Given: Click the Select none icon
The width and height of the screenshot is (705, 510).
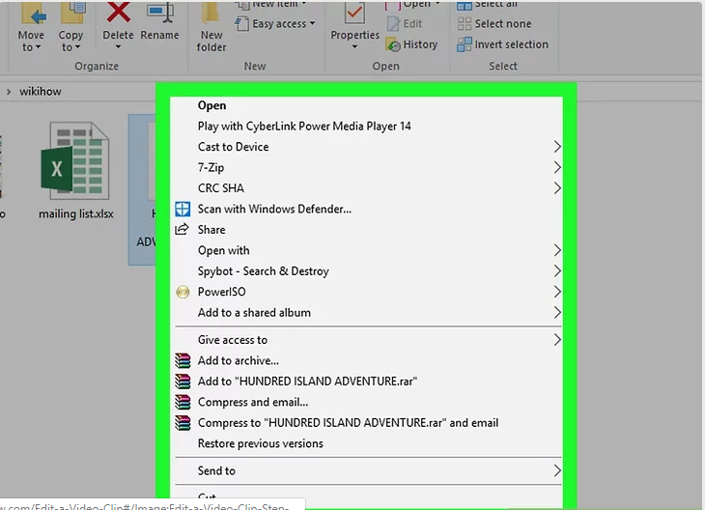Looking at the screenshot, I should (464, 24).
